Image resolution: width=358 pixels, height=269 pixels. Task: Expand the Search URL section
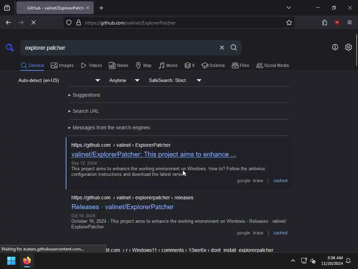84,111
